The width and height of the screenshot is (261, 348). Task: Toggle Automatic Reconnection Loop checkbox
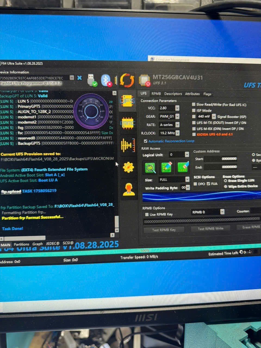coord(145,141)
